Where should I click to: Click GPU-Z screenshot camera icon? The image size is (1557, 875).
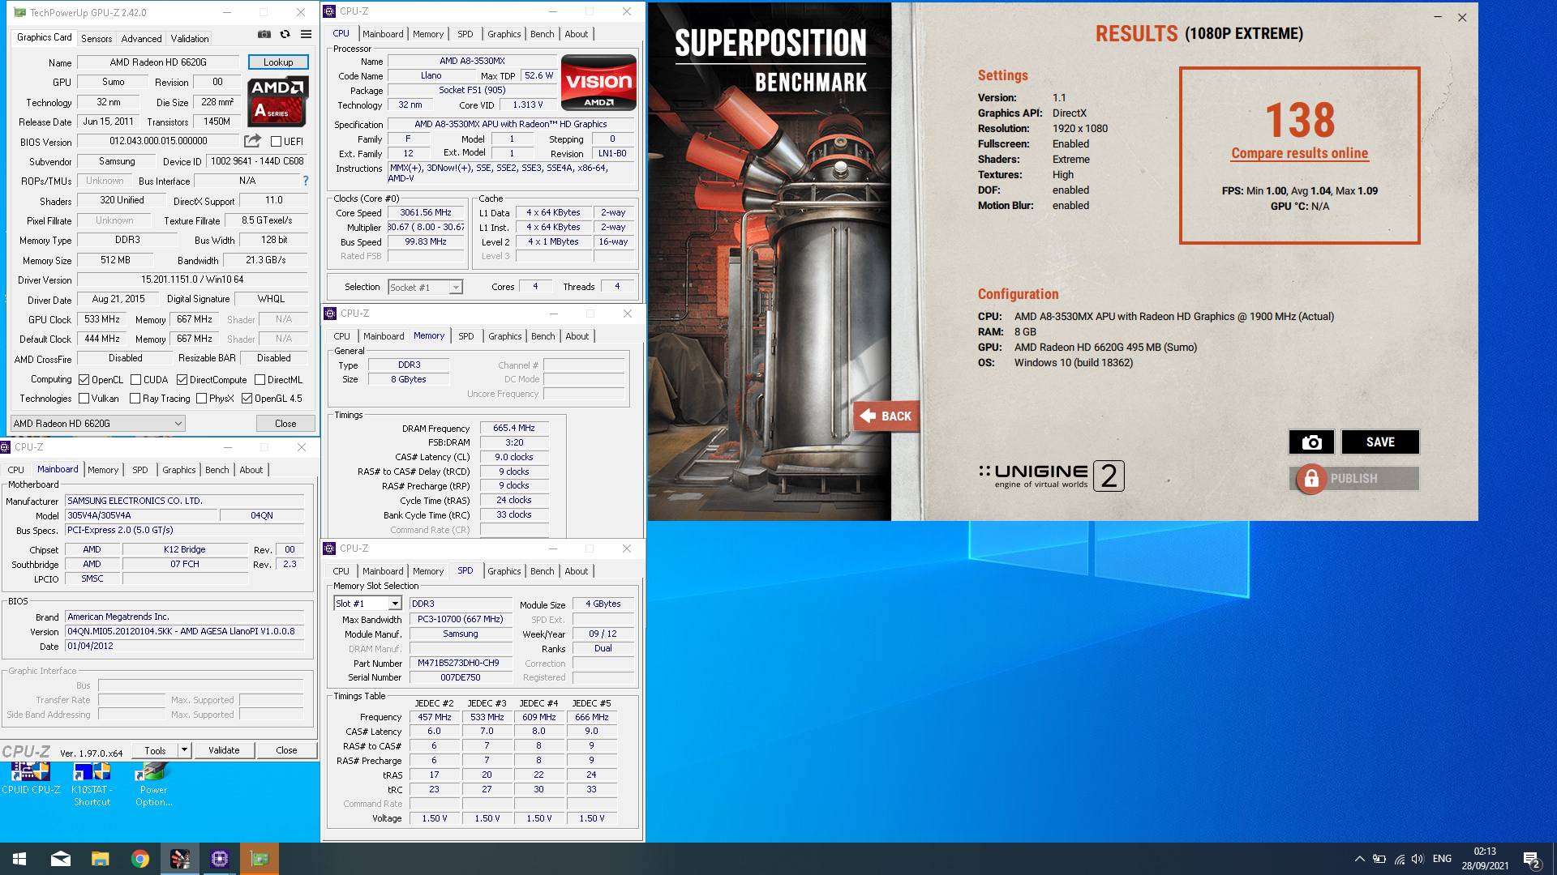coord(264,35)
